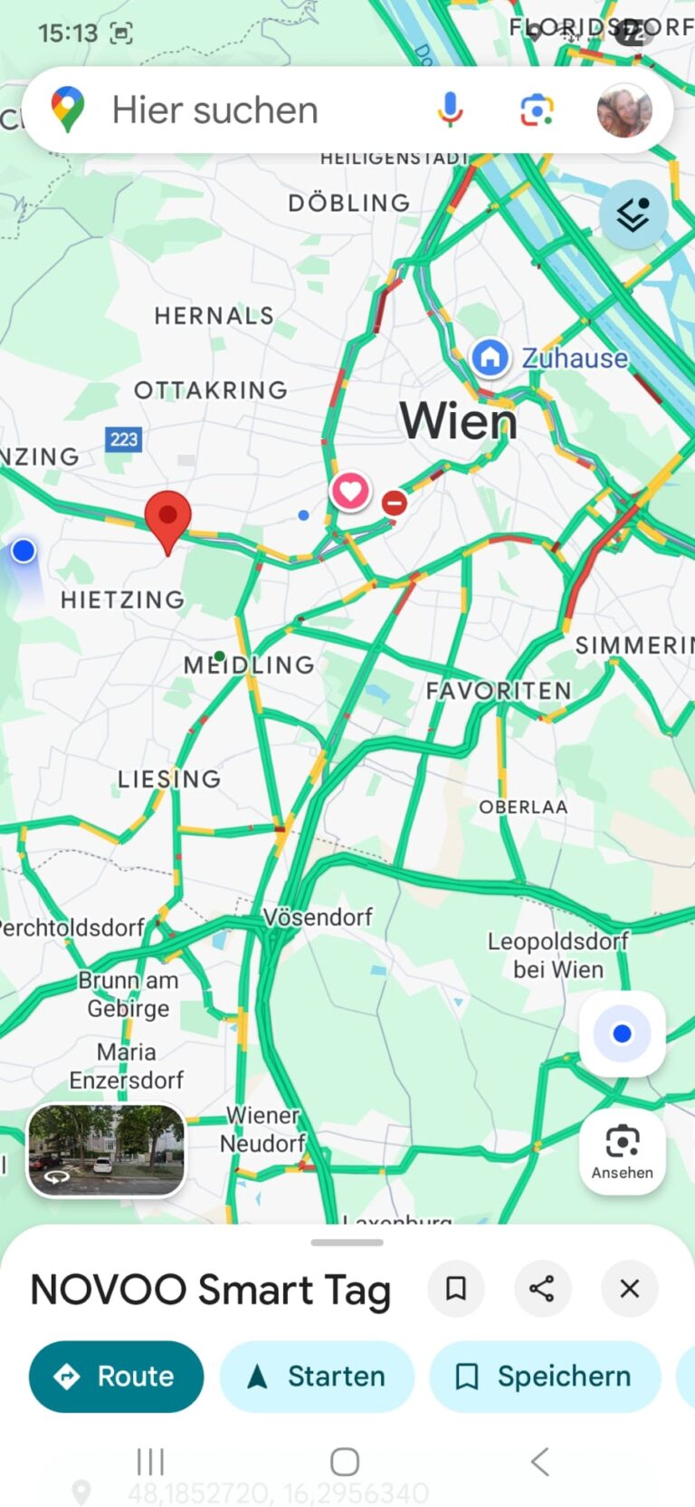695x1507 pixels.
Task: Tap the Zuhause home marker
Action: [x=490, y=357]
